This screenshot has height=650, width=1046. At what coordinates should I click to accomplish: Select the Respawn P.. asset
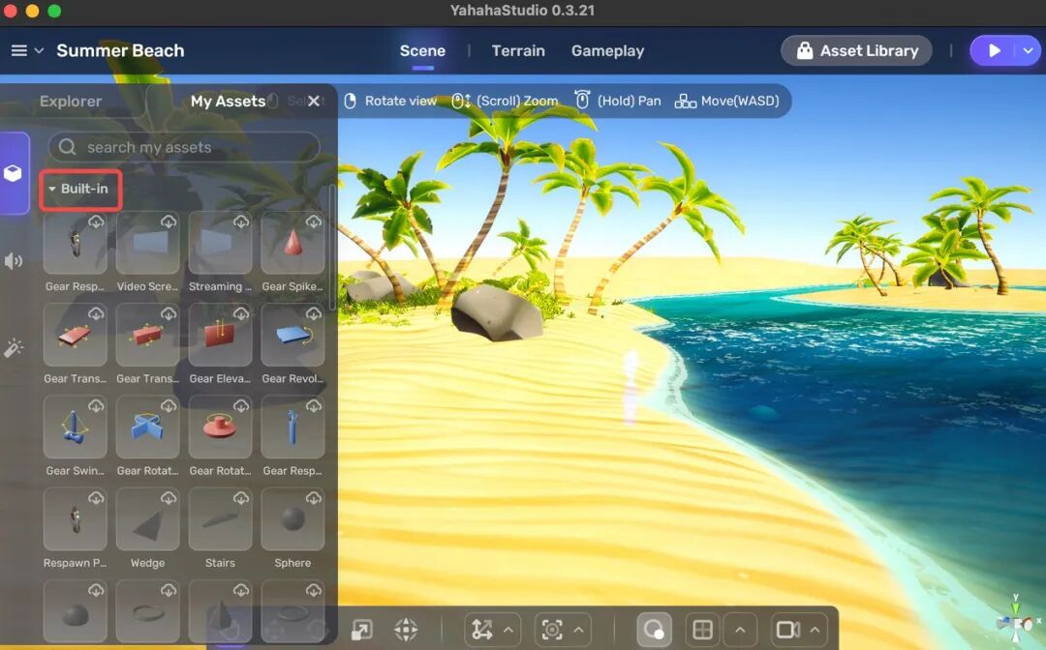point(75,518)
